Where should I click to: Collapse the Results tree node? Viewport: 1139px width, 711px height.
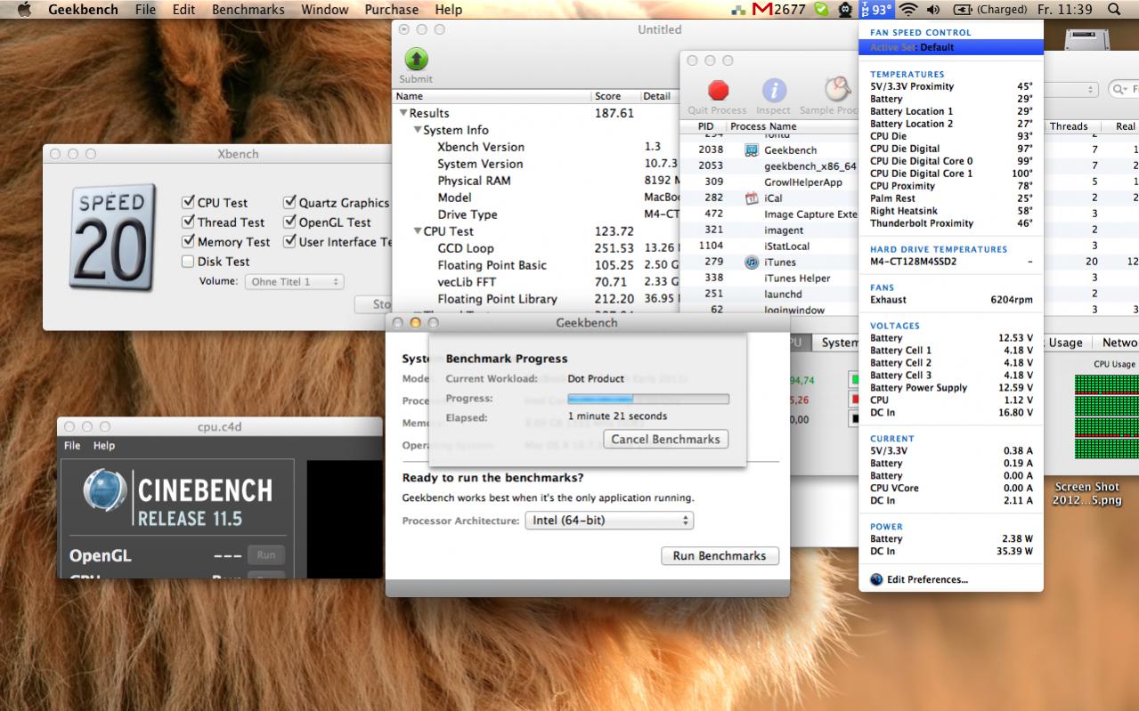click(403, 113)
